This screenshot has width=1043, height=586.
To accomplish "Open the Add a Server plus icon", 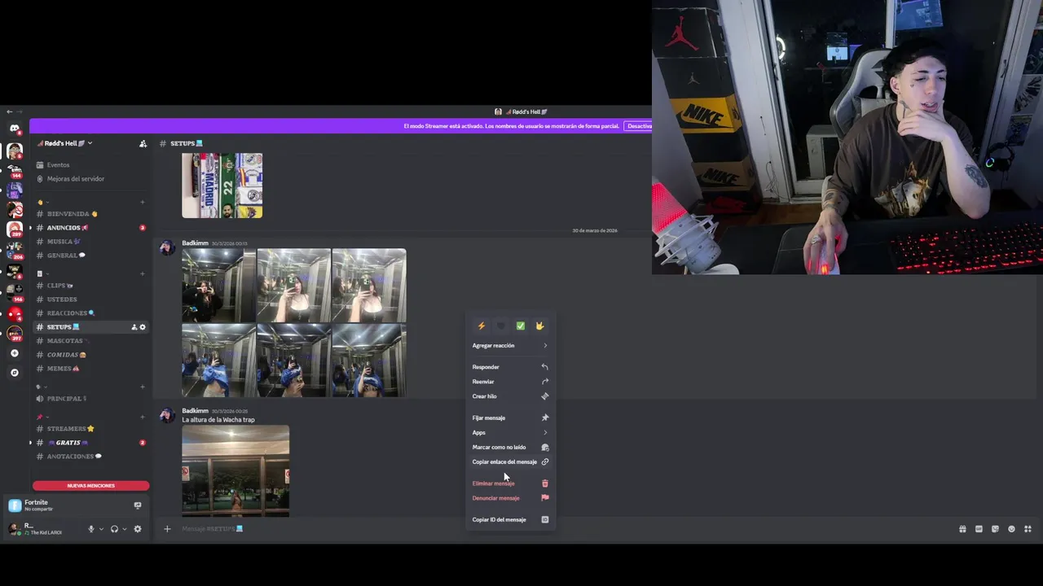I will 14,353.
